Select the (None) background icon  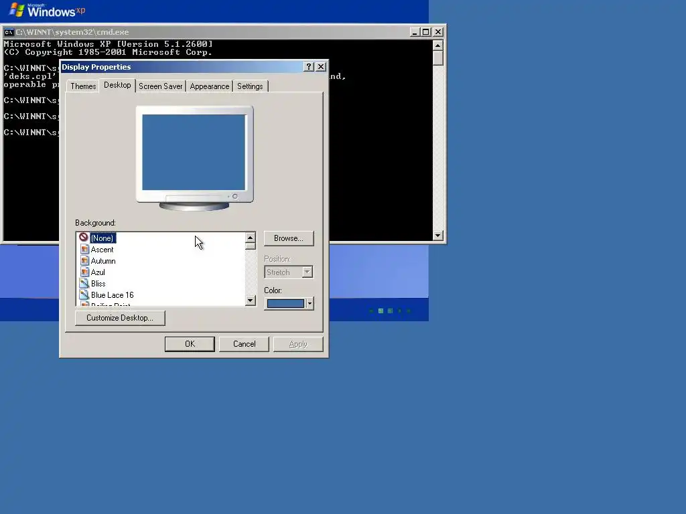point(84,238)
